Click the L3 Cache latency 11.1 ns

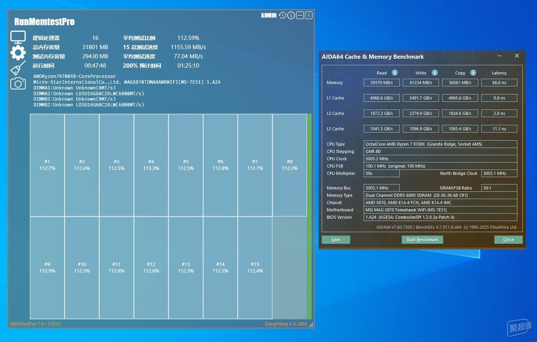(x=499, y=128)
